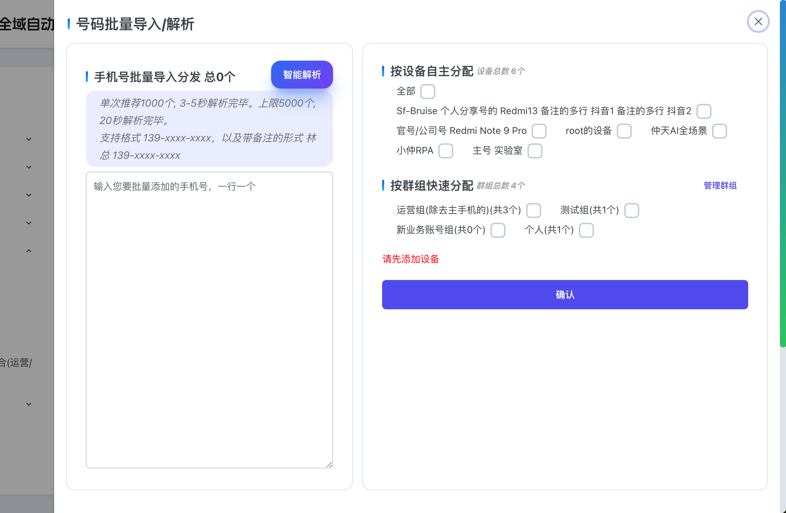Grab the textarea resize handle corner

click(x=329, y=465)
